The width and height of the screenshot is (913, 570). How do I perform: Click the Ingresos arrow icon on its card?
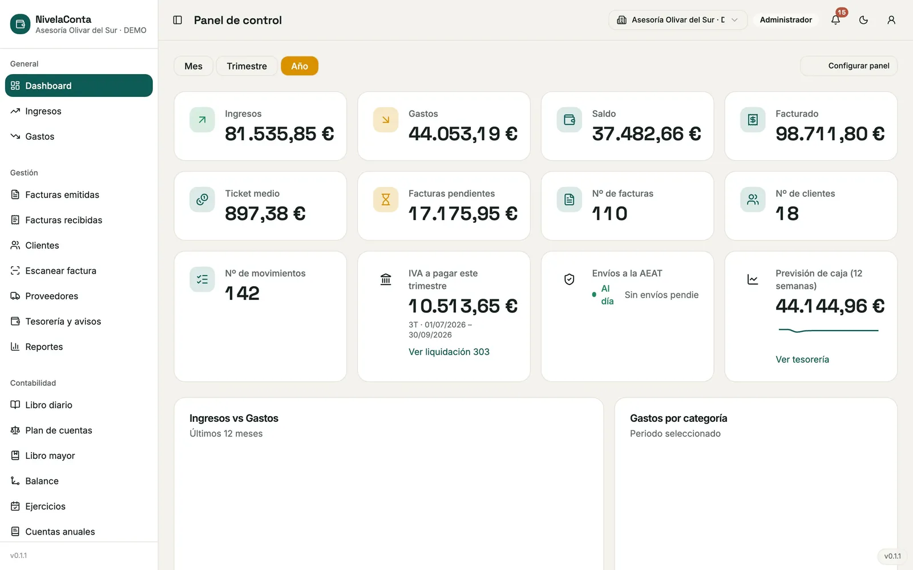tap(202, 120)
